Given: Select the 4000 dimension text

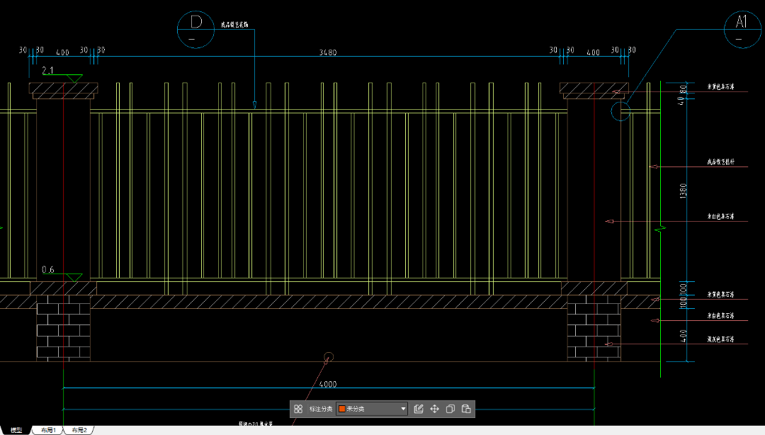Looking at the screenshot, I should point(328,384).
